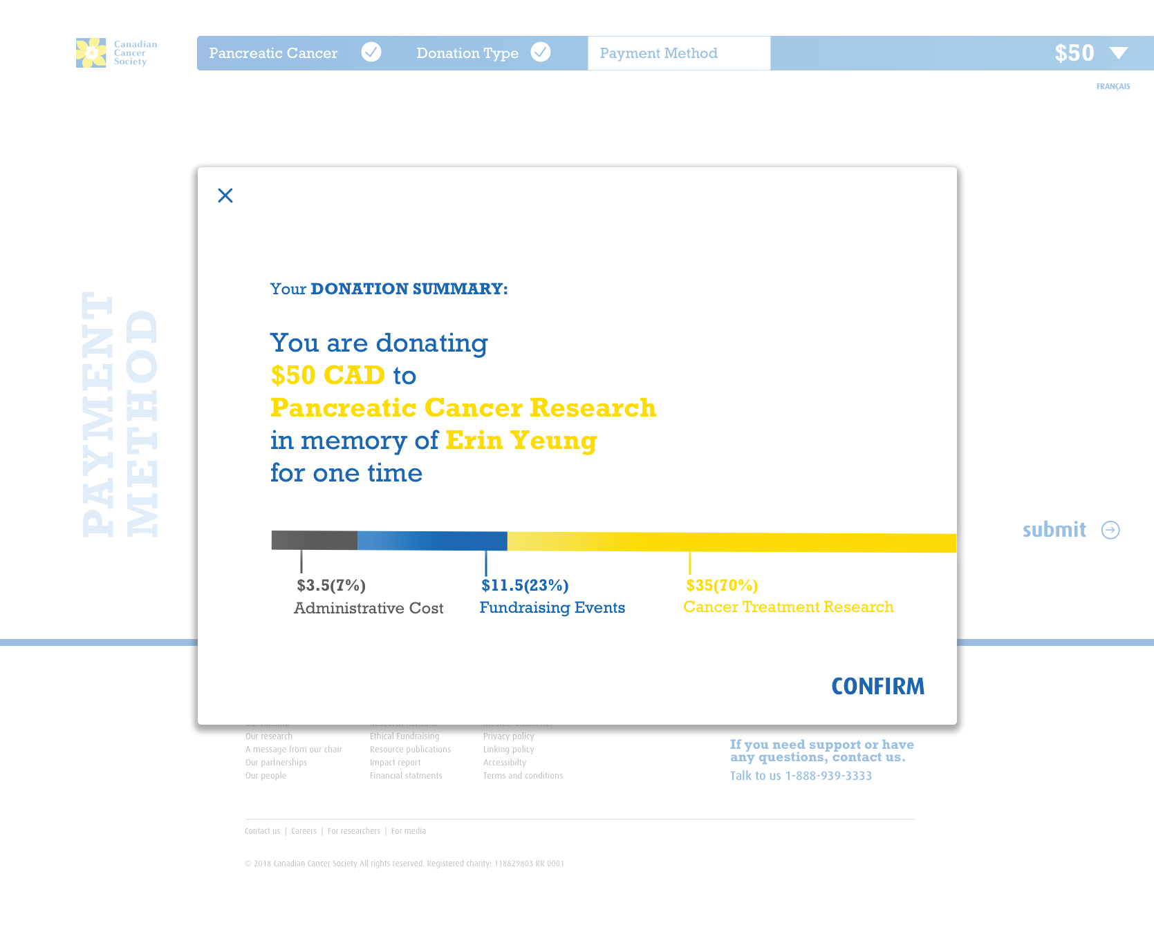
Task: Open the Pancreatic Cancer step tab
Action: click(x=273, y=53)
